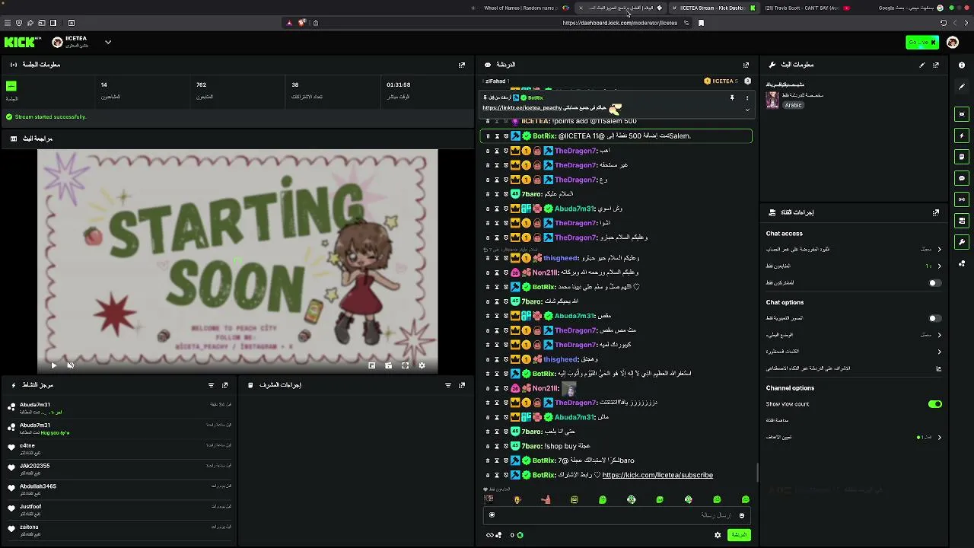Edit stream info with the pencil icon

click(x=922, y=65)
